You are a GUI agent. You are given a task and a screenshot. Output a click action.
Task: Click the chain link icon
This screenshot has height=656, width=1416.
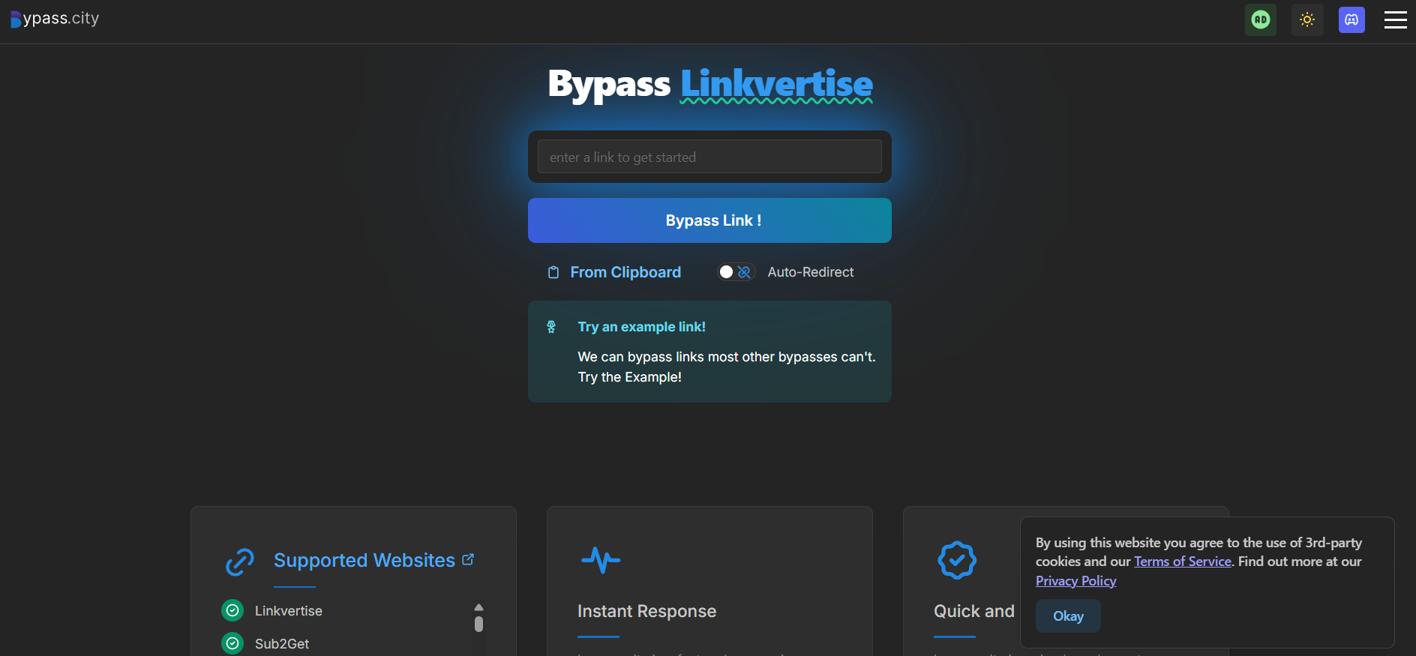pos(240,562)
